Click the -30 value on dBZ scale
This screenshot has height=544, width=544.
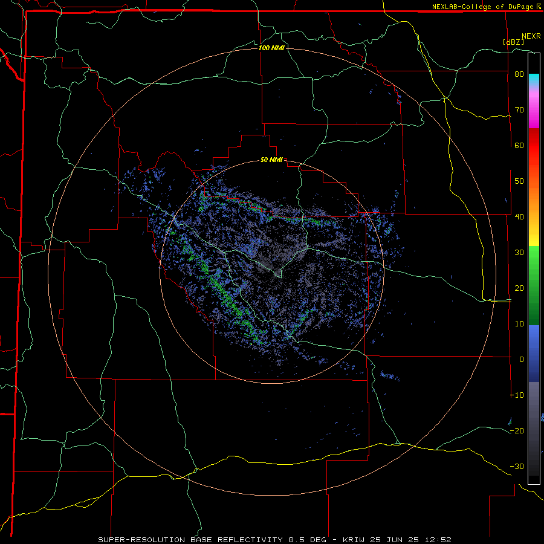pyautogui.click(x=517, y=467)
